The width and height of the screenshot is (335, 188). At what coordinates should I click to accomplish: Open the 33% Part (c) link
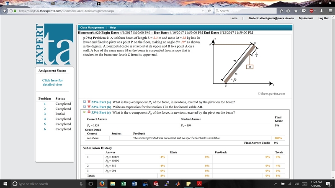click(101, 112)
